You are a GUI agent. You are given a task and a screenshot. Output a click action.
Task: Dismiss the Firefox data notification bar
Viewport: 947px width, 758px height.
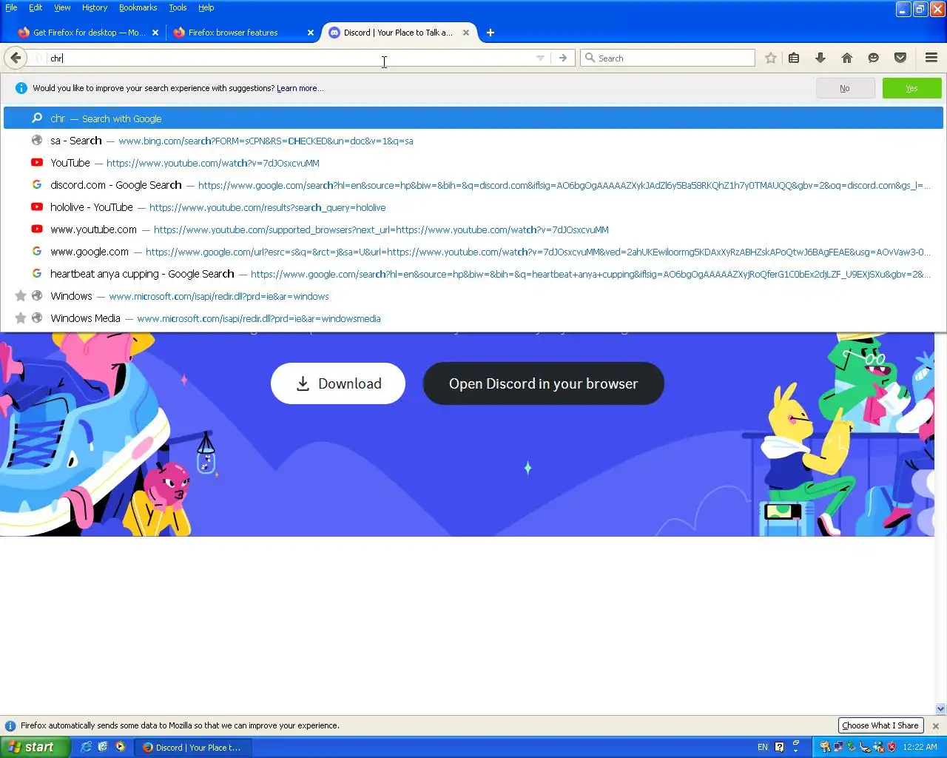click(936, 726)
